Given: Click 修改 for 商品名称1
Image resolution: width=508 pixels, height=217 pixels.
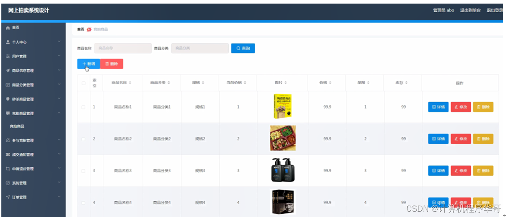Looking at the screenshot, I should (461, 107).
